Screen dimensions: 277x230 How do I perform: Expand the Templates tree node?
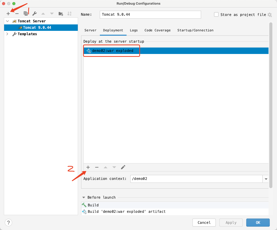7,34
